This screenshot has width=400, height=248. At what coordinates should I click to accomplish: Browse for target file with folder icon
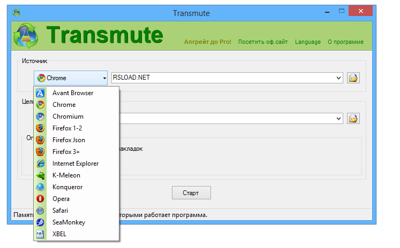pos(353,119)
